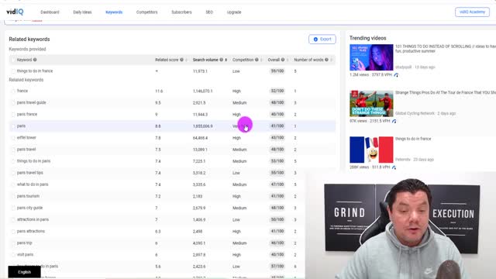Click the Export button
The image size is (496, 279).
[322, 40]
